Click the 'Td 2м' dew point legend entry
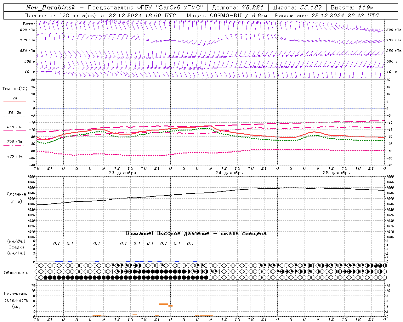 (x=15, y=113)
